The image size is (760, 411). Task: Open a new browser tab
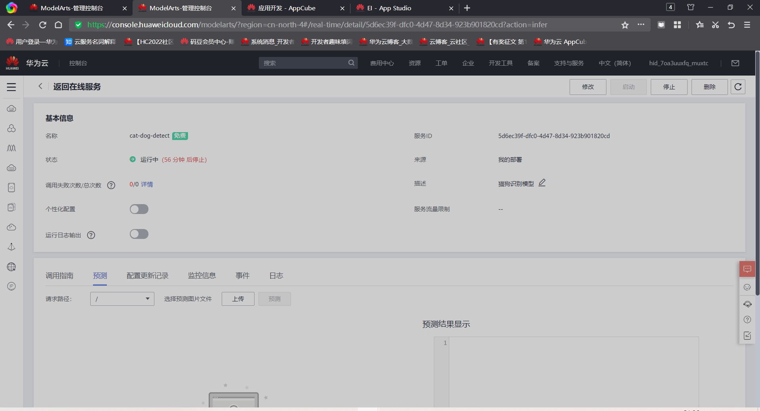click(467, 8)
